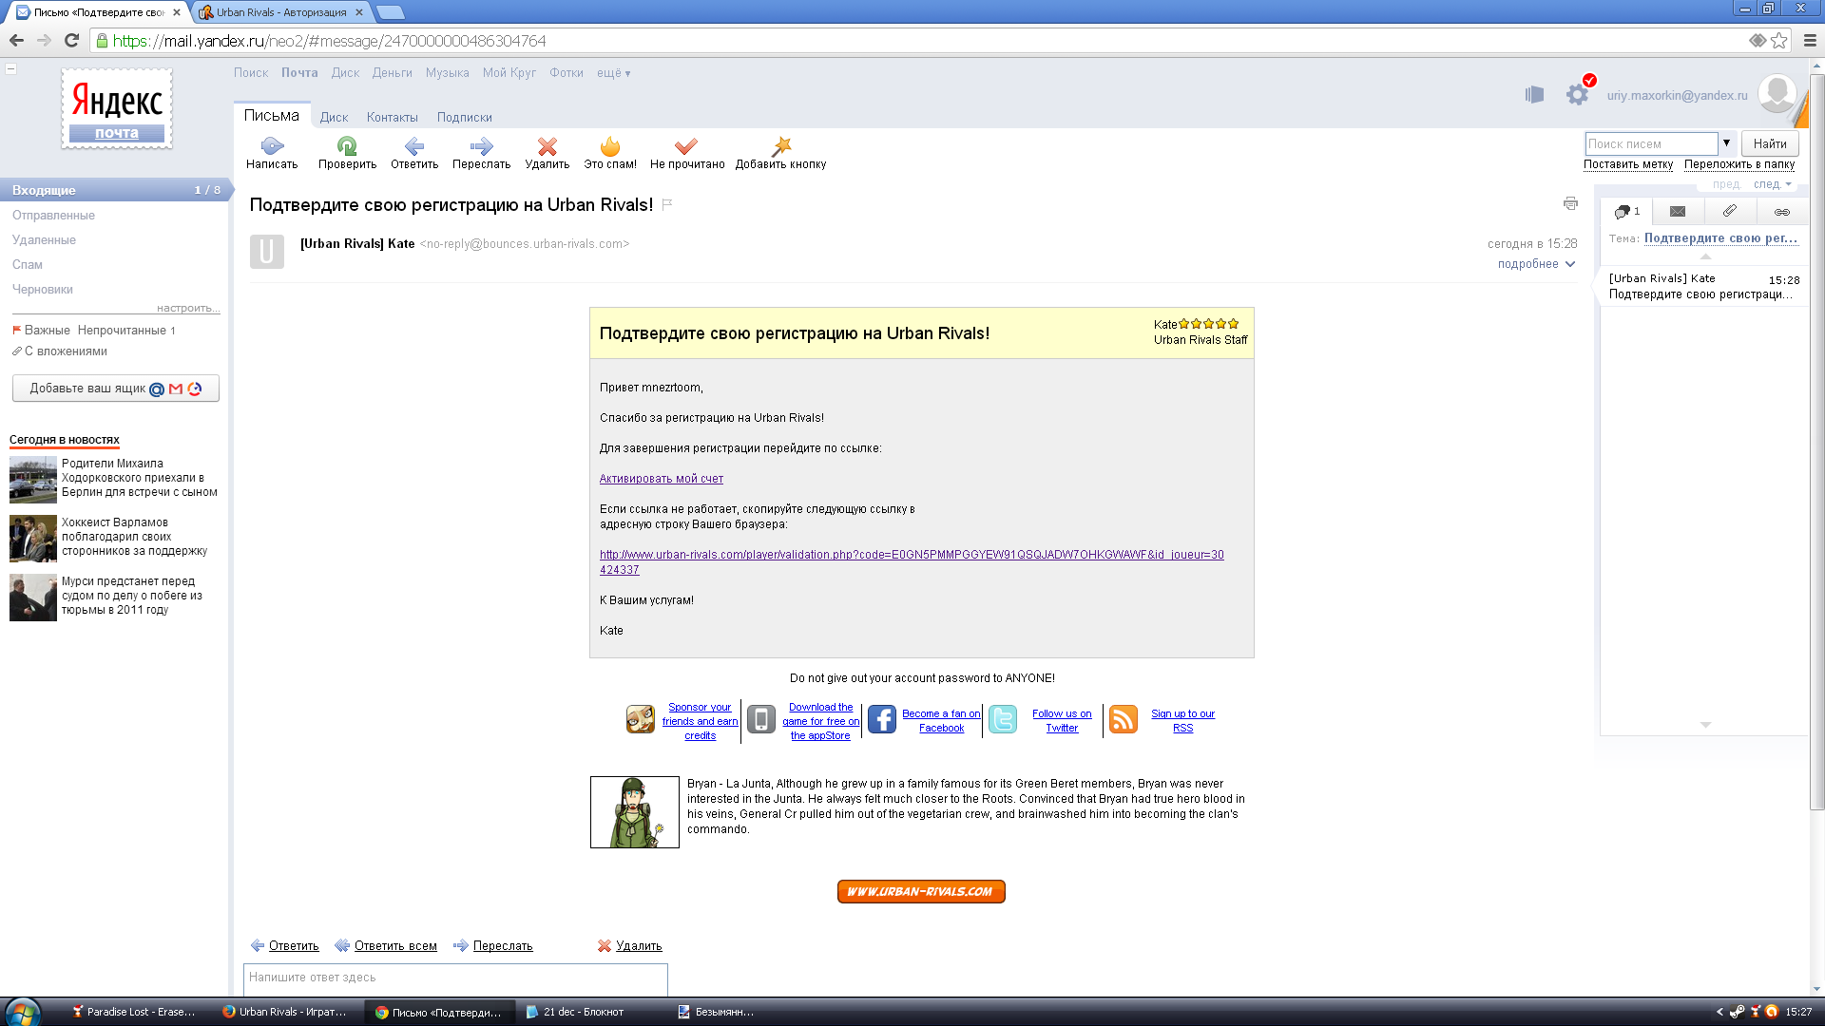Click the Проверить refresh mail icon

click(x=347, y=146)
